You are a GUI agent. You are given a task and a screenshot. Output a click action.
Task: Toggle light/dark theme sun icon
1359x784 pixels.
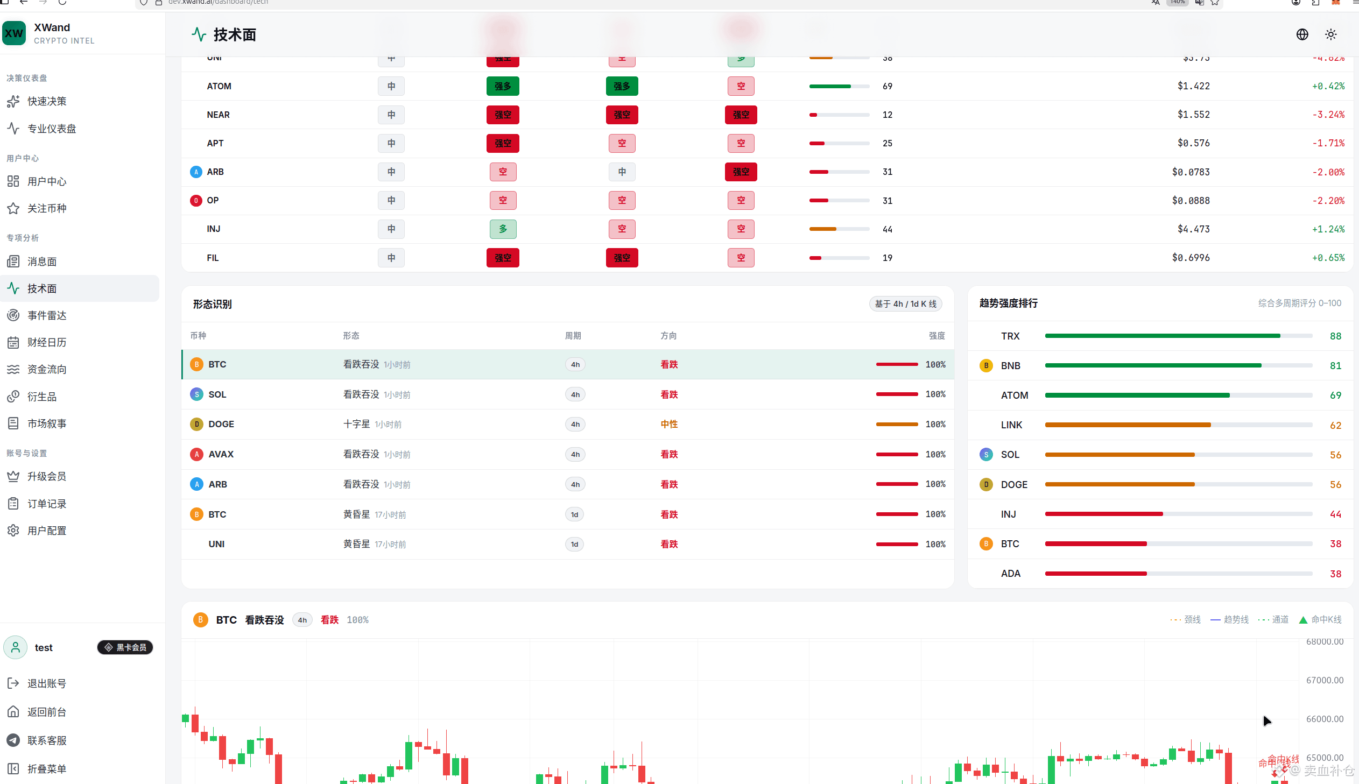point(1331,34)
